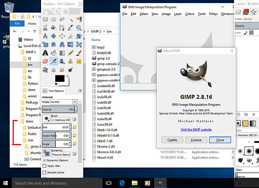This screenshot has height=188, width=259.
Task: Select the Ink tool
Action: click(x=62, y=61)
